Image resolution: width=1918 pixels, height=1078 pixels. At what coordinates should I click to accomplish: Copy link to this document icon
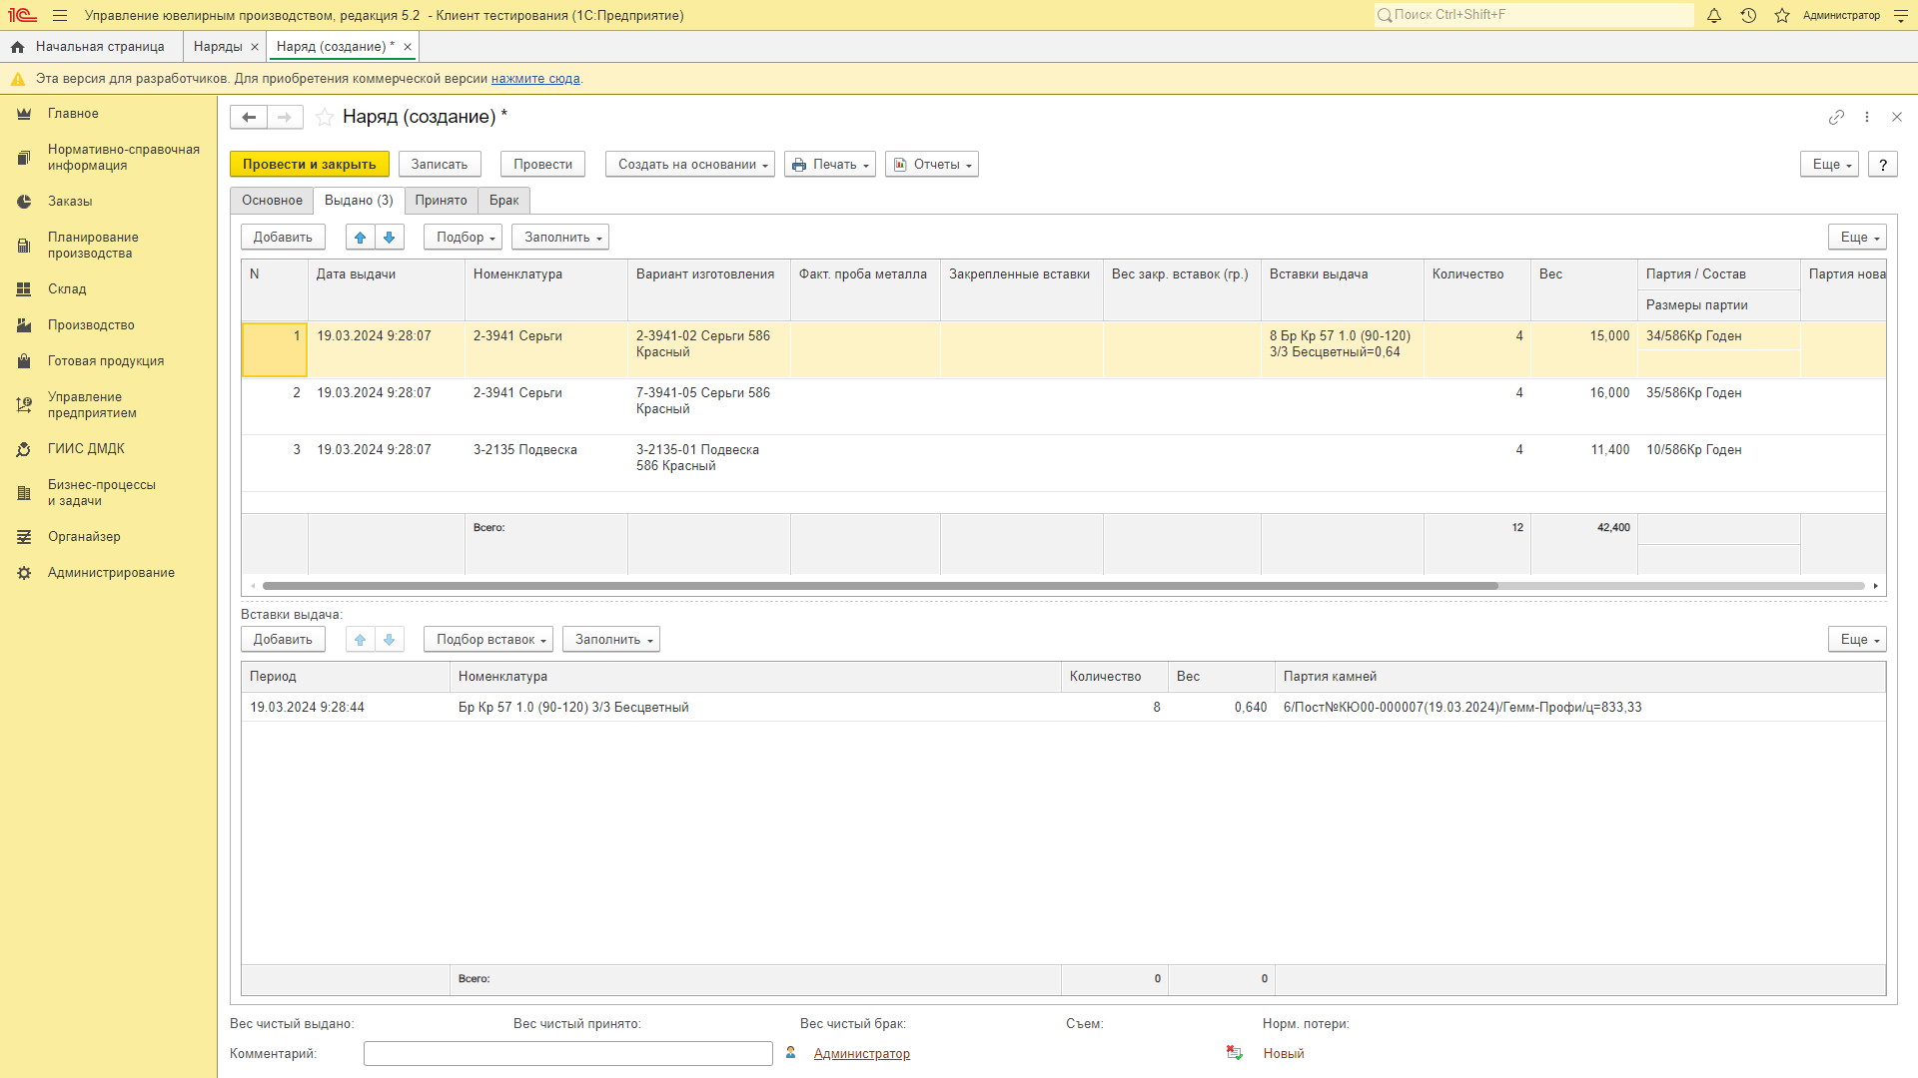(1836, 118)
